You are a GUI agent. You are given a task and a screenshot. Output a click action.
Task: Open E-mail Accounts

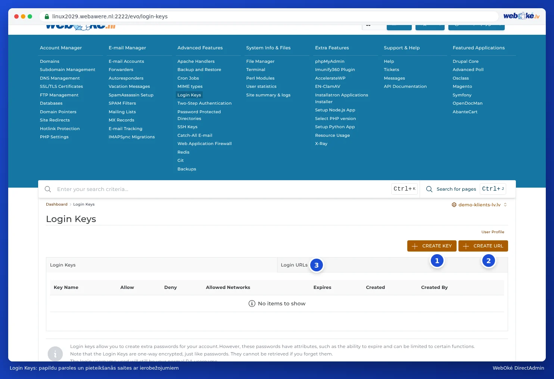pos(126,61)
